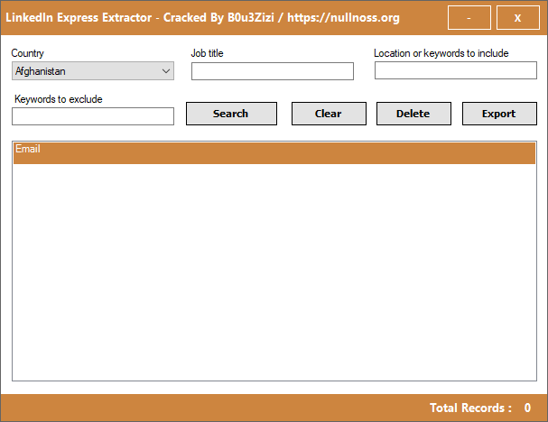Screen dimensions: 548x422
Task: Click the Country label
Action: (x=28, y=53)
